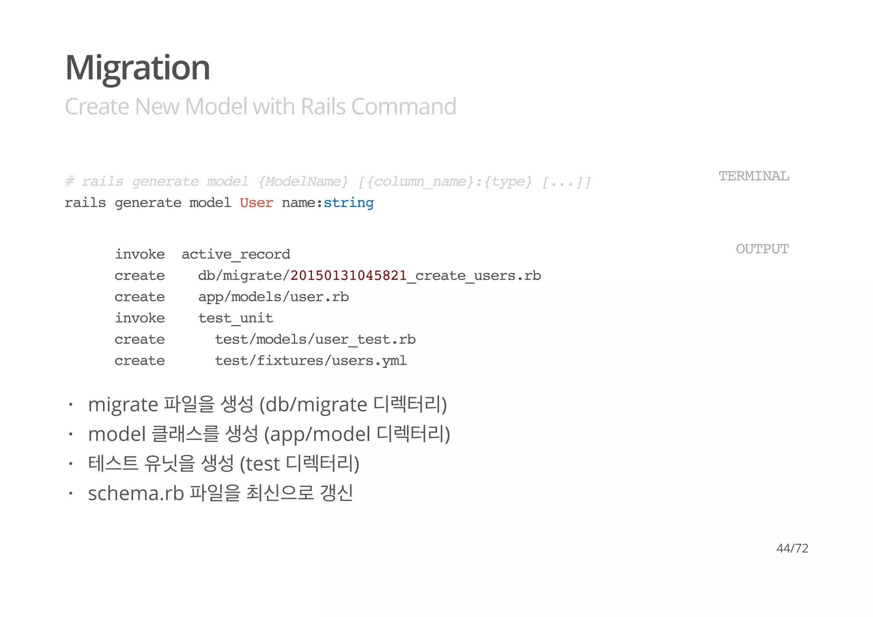
Task: Click the "invoke active_record" output line
Action: (202, 254)
